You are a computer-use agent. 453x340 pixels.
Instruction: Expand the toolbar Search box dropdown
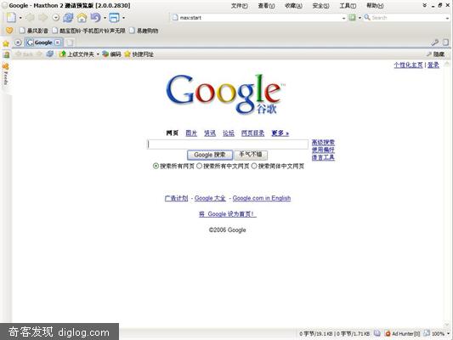tap(447, 18)
